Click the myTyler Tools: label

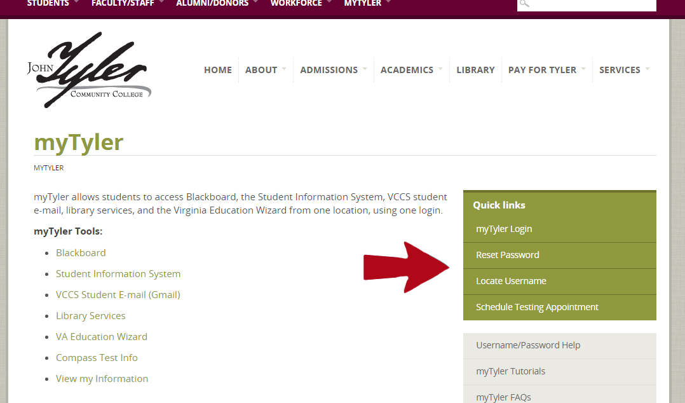[x=68, y=231]
